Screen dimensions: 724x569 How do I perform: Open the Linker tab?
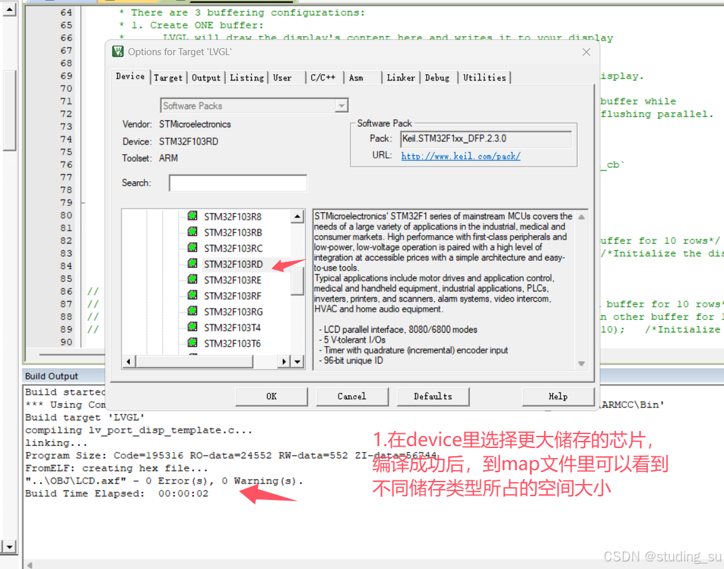(401, 77)
